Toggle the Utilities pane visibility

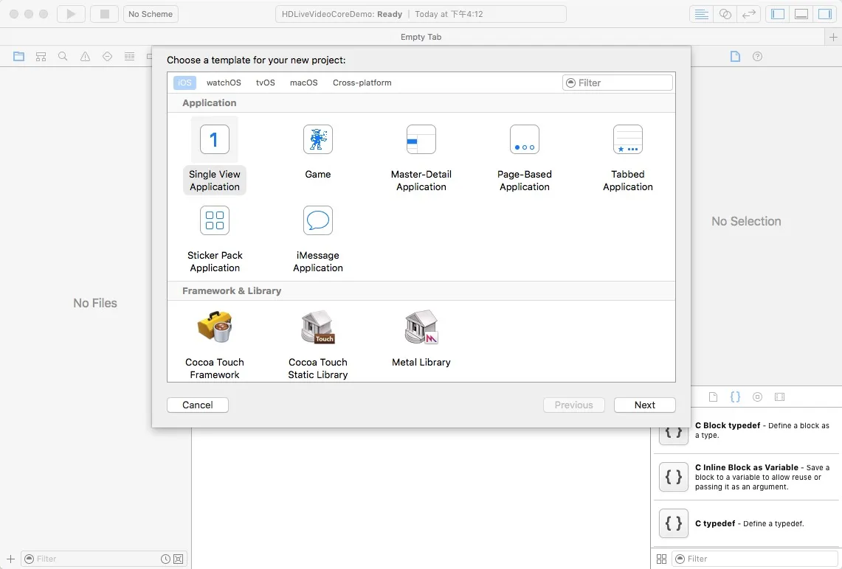click(825, 14)
